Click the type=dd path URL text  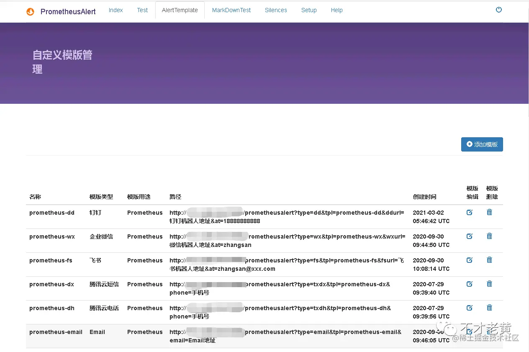287,217
